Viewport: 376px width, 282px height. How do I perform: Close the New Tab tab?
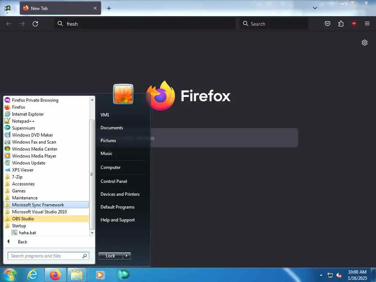(x=95, y=8)
